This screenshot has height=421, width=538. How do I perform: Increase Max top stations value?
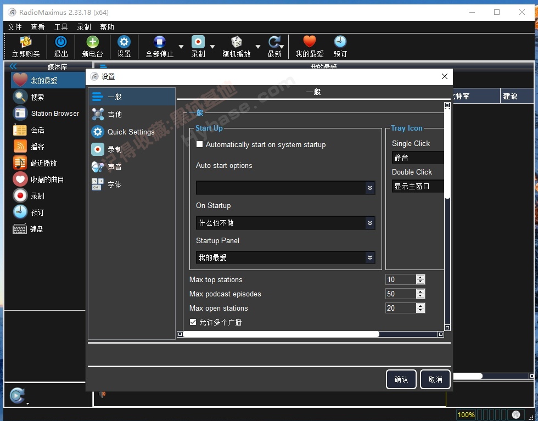tap(421, 277)
